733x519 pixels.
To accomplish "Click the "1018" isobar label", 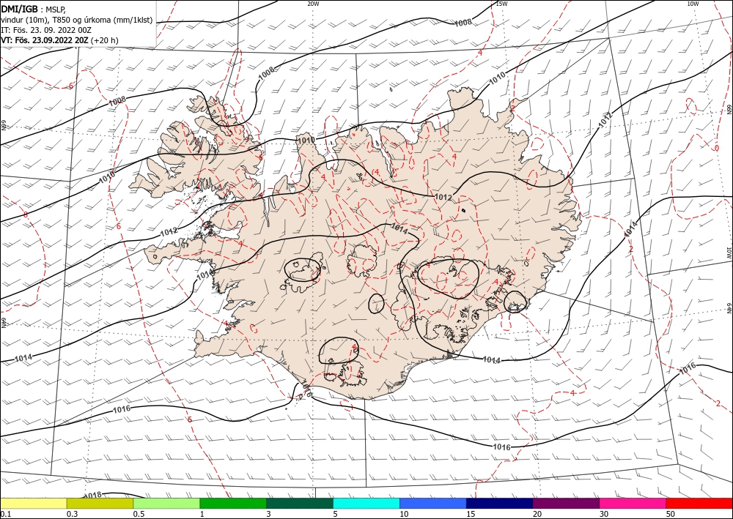I will click(93, 495).
